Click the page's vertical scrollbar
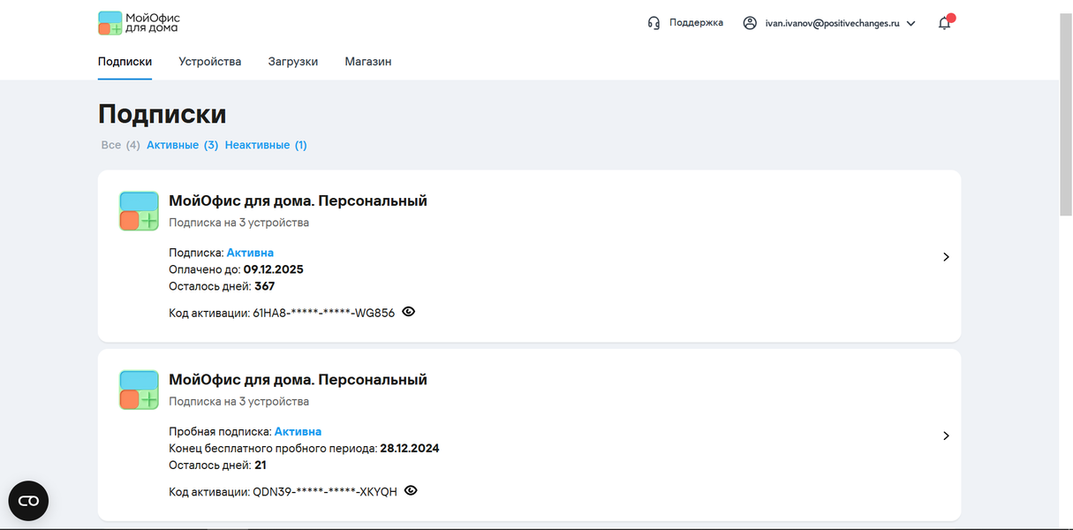Image resolution: width=1073 pixels, height=530 pixels. [1065, 115]
